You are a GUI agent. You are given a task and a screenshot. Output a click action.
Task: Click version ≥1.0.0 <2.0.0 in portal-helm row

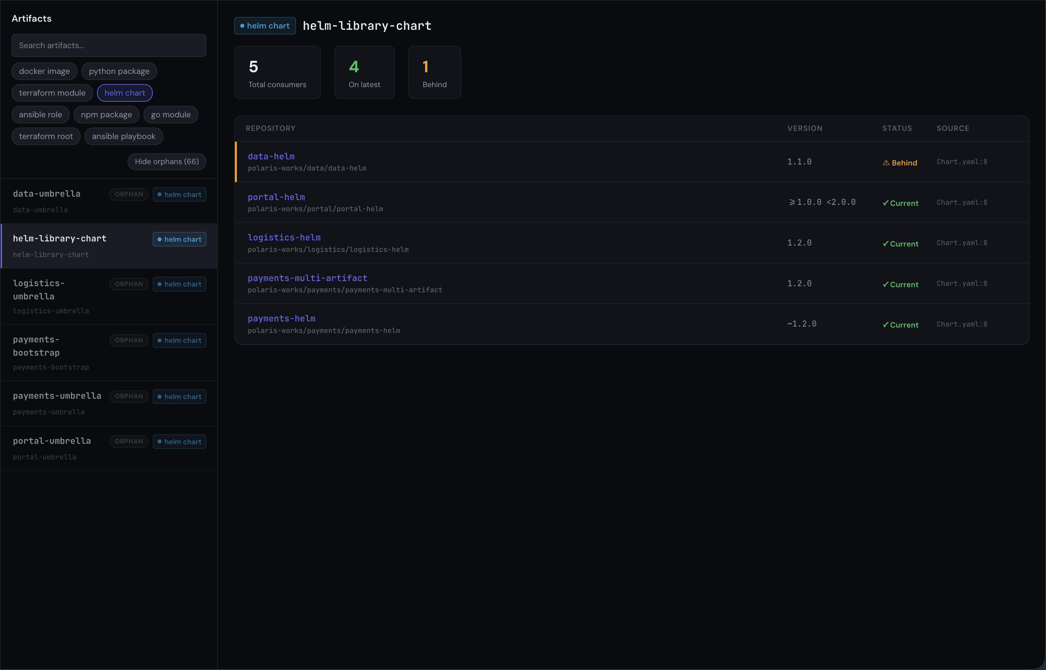pyautogui.click(x=822, y=202)
